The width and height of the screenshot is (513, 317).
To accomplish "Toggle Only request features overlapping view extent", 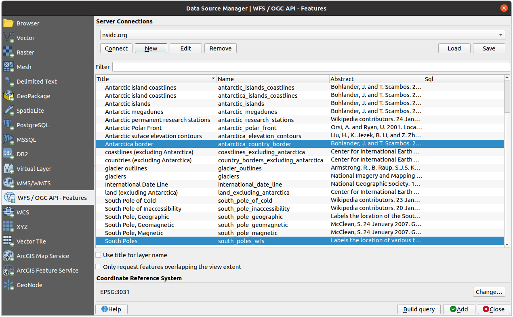I will tap(99, 267).
